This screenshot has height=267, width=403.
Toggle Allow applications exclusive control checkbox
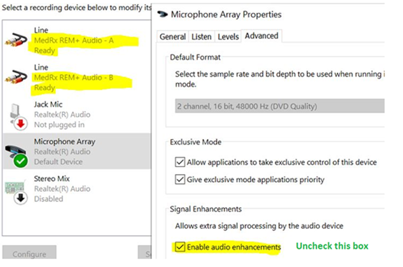(180, 162)
